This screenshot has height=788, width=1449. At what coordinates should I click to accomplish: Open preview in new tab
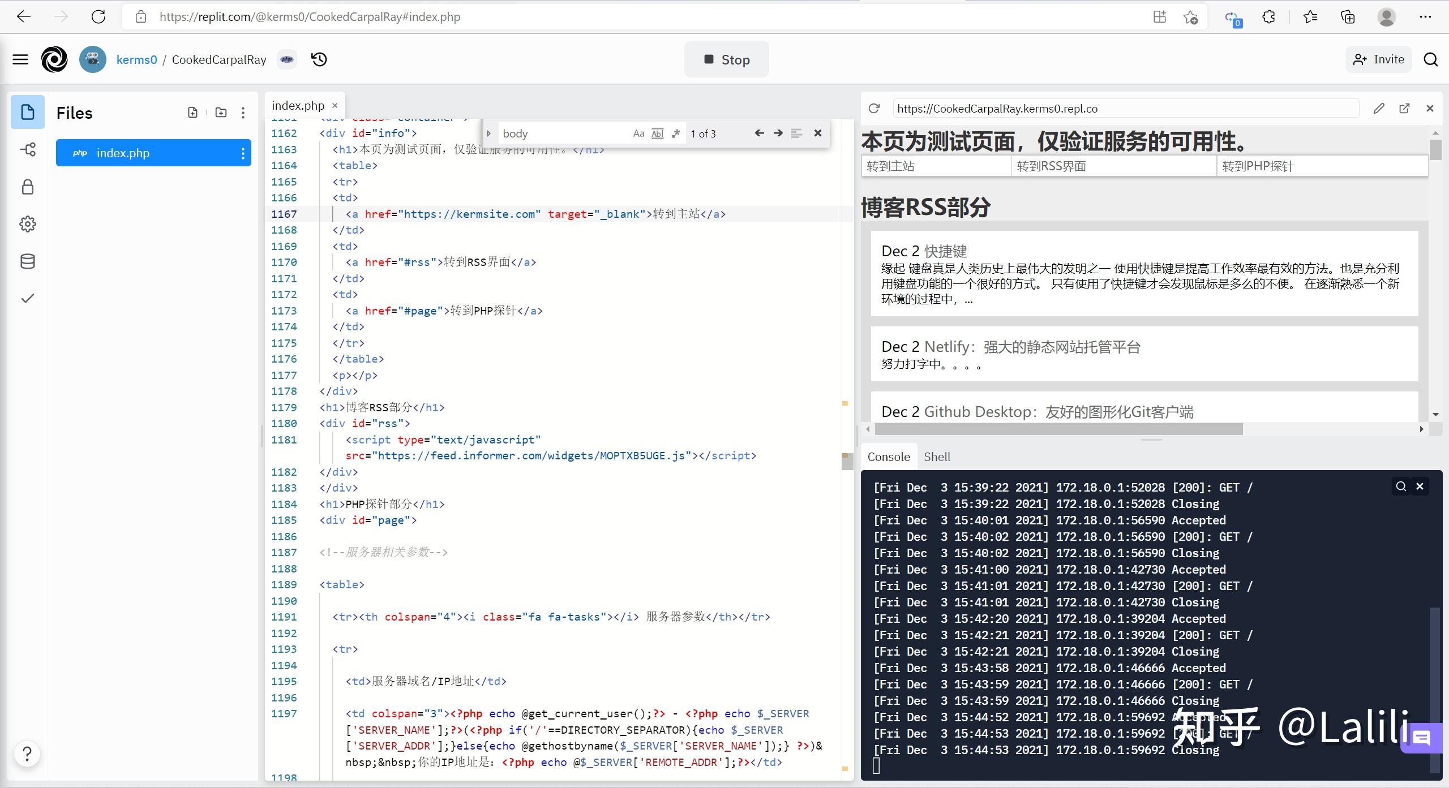click(x=1404, y=108)
